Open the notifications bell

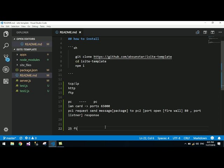tap(219, 138)
